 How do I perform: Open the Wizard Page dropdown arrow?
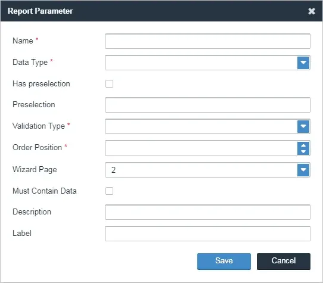coord(303,170)
